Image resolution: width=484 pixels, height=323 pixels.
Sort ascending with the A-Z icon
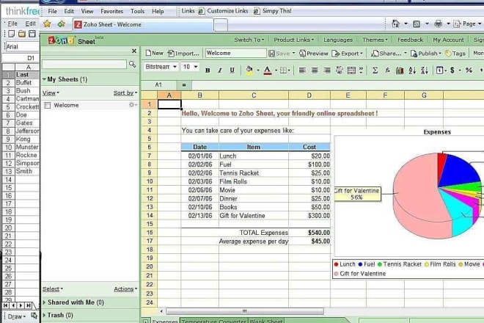[412, 70]
